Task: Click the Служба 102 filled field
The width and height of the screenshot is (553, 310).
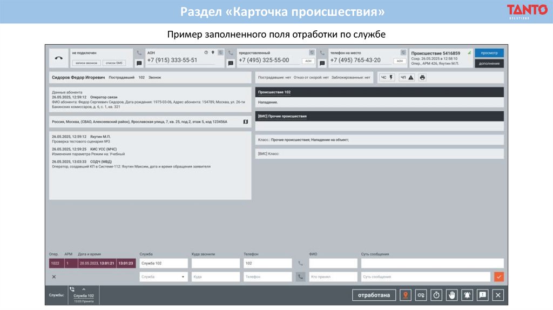Action: [163, 263]
